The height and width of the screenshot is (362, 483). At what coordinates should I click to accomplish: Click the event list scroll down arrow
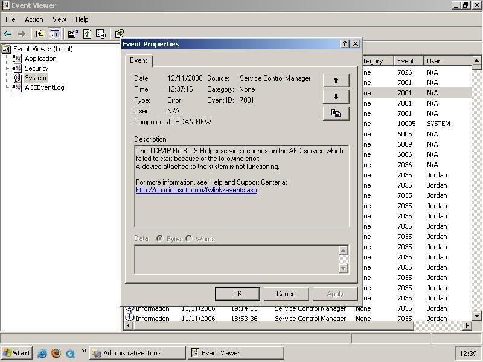pyautogui.click(x=476, y=316)
